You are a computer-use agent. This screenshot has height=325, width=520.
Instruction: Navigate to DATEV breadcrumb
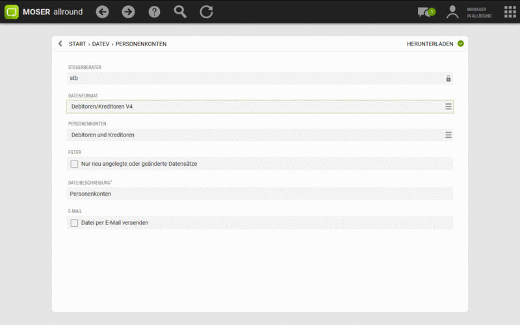point(101,44)
